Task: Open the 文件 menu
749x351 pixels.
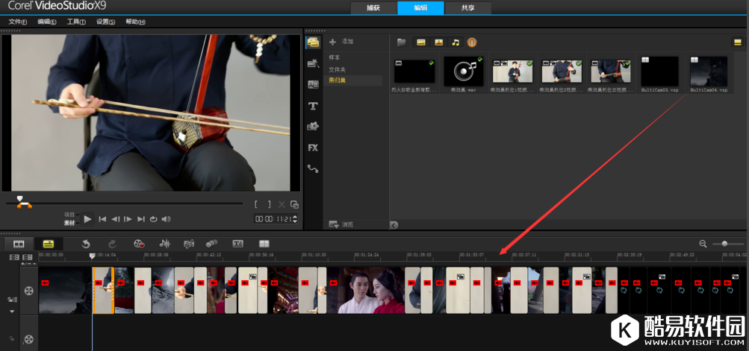Action: [17, 22]
